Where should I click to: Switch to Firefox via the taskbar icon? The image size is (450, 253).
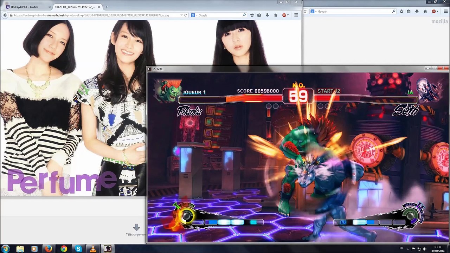point(49,249)
